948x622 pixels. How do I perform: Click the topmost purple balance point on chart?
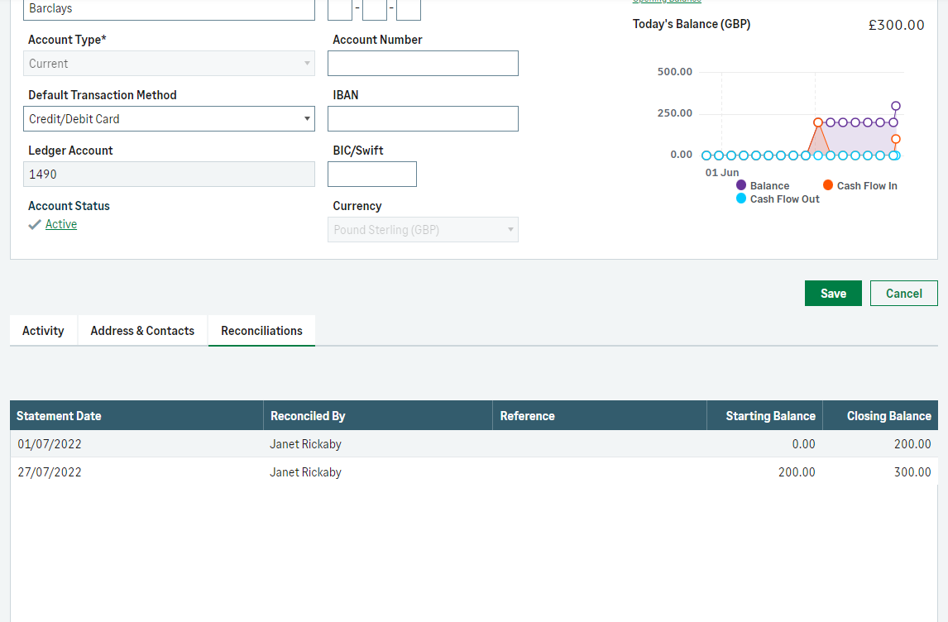(895, 106)
